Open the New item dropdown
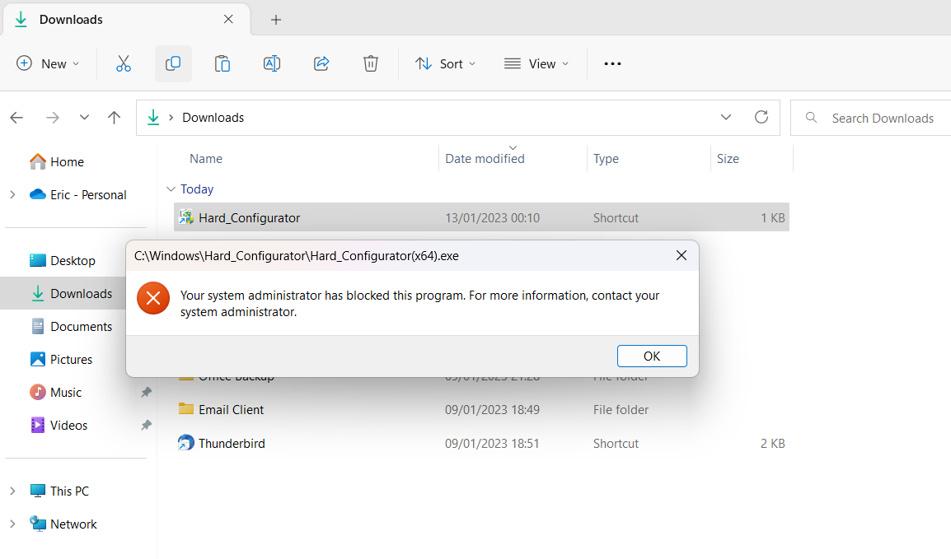951x559 pixels. (x=49, y=63)
